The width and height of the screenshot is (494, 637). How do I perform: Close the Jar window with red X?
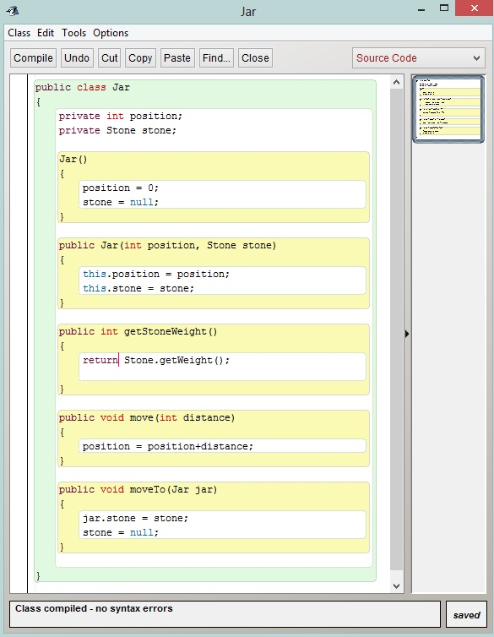click(x=474, y=8)
